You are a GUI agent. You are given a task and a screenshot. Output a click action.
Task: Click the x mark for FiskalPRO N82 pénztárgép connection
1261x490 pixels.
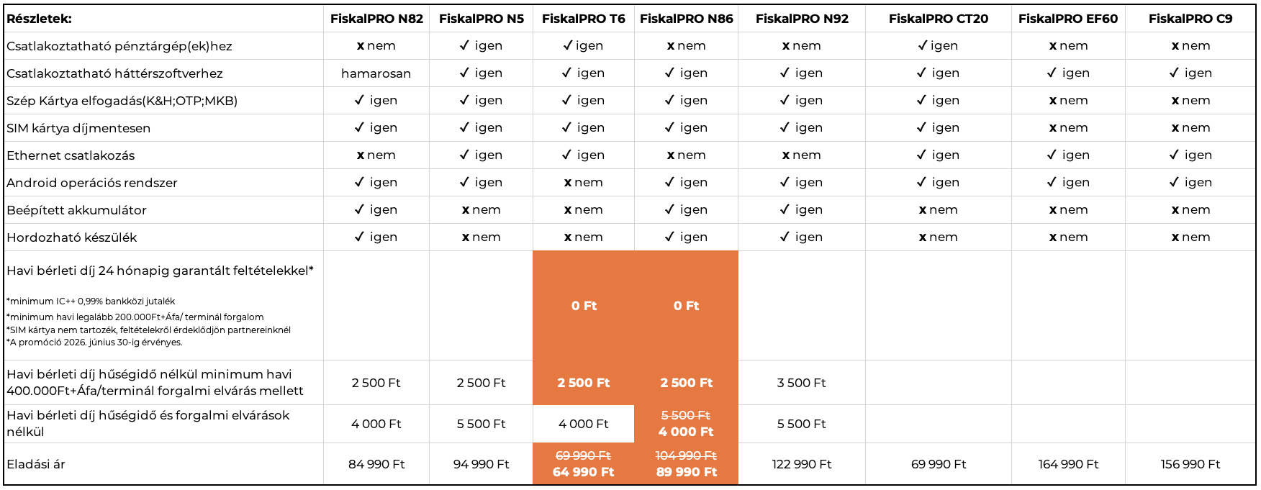coord(361,46)
